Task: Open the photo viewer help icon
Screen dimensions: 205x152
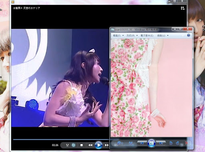Action: pyautogui.click(x=189, y=35)
